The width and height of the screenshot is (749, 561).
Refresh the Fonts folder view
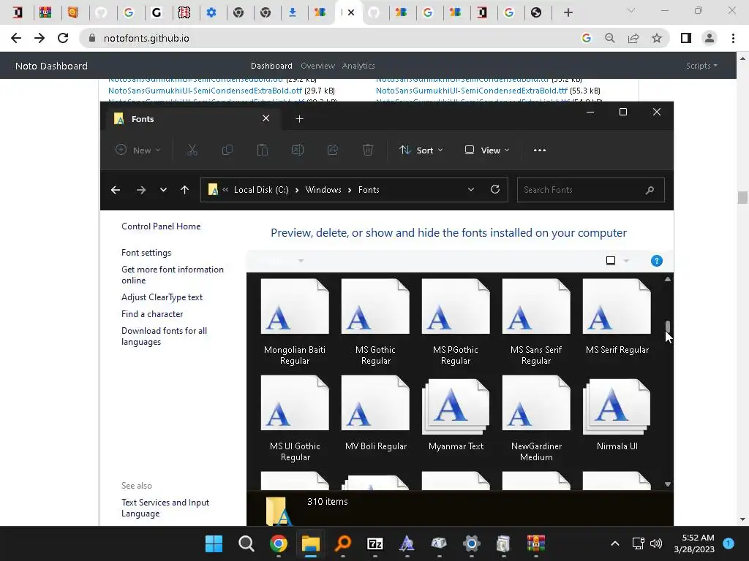tap(495, 189)
